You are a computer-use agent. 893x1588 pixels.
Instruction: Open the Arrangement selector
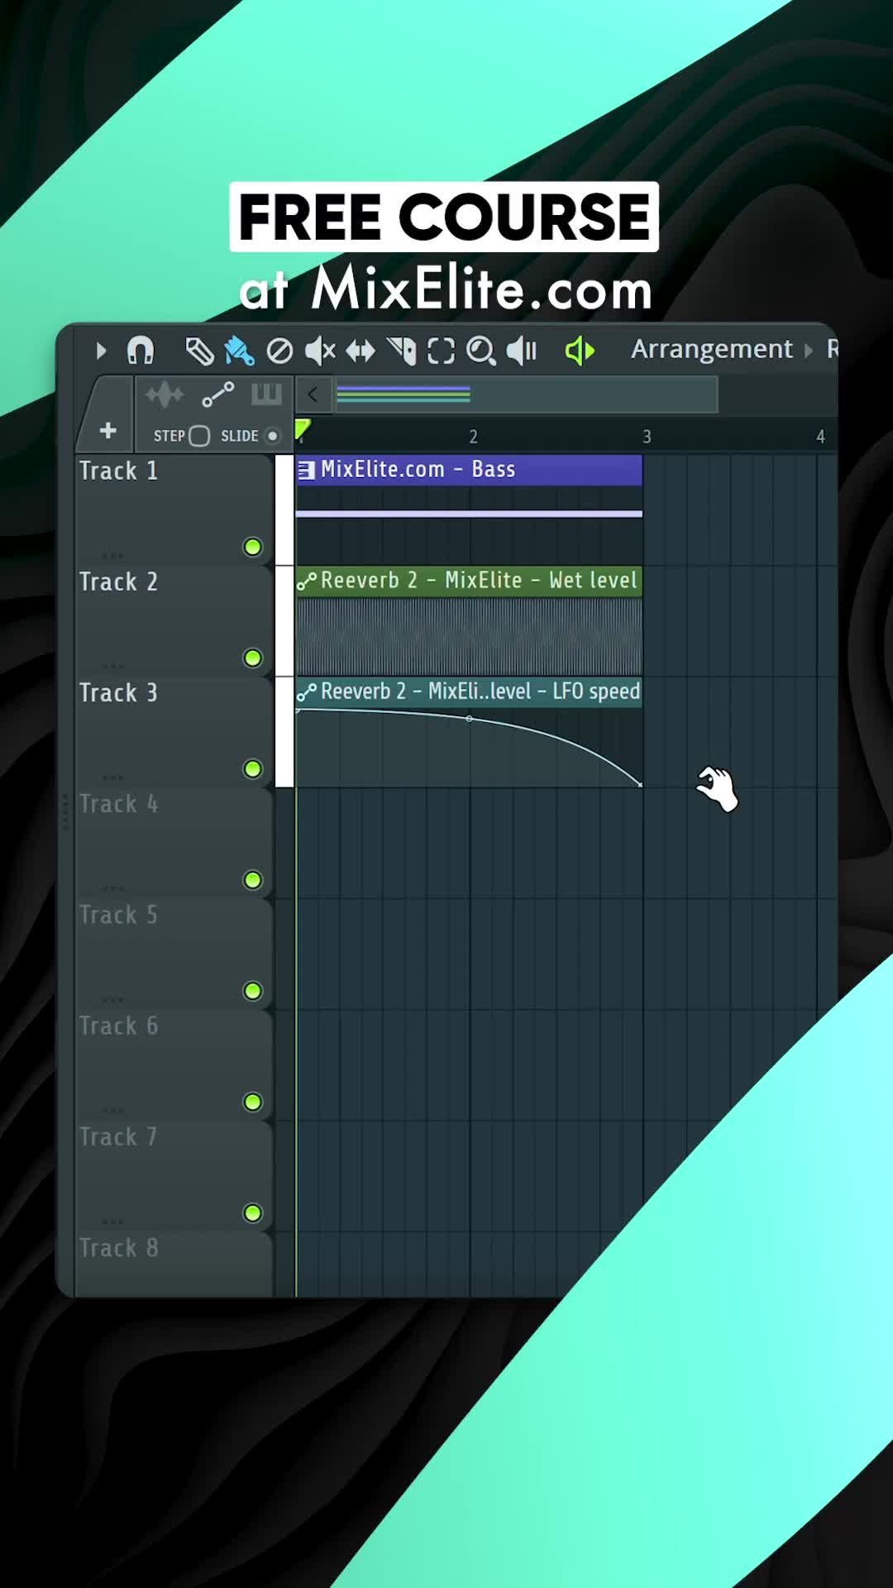[711, 349]
